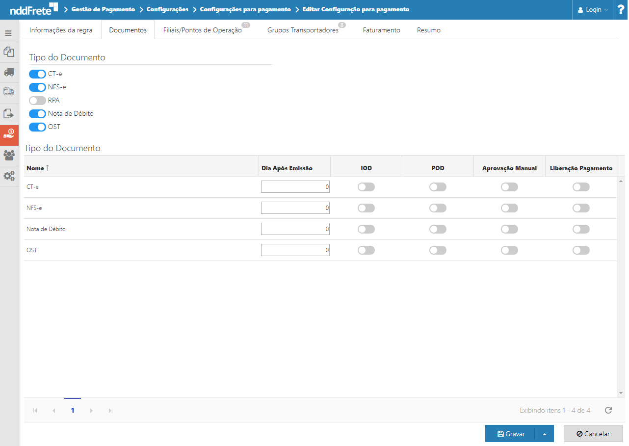Click Dia Após Emissão field for CT-e
The height and width of the screenshot is (446, 629).
[x=295, y=187]
